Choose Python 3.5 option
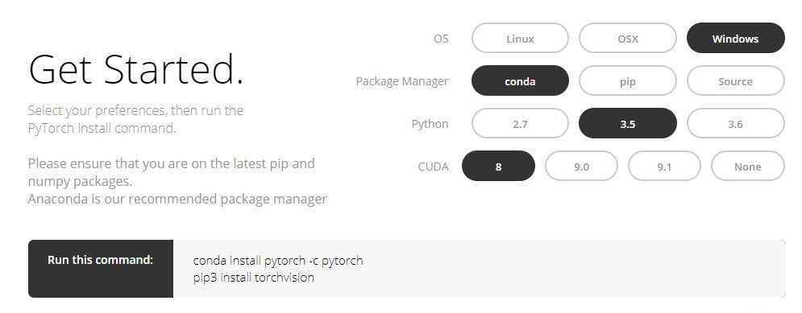Image resolution: width=802 pixels, height=313 pixels. pyautogui.click(x=628, y=123)
